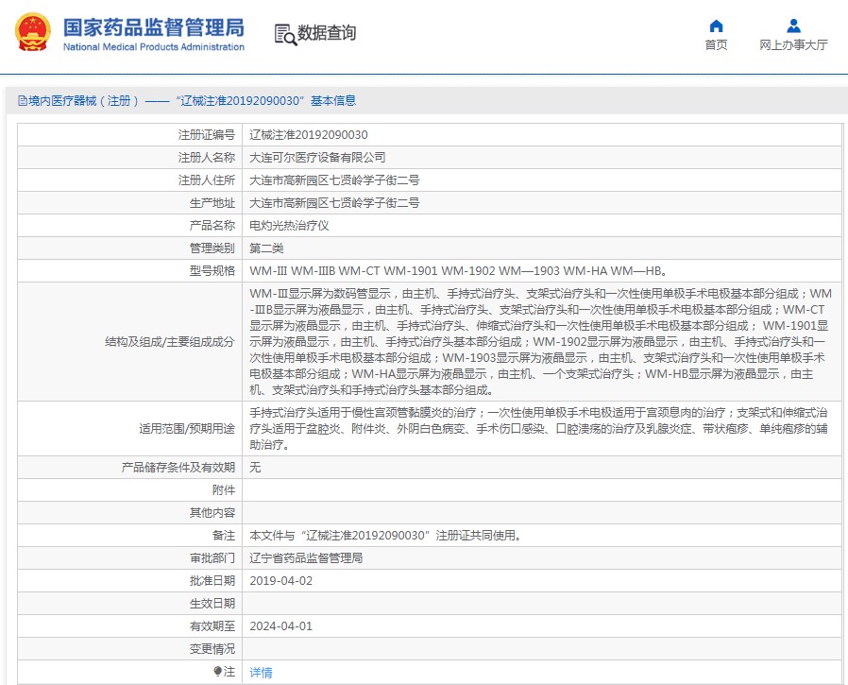Viewport: 848px width, 685px height.
Task: Open the 详情 link
Action: tap(261, 673)
